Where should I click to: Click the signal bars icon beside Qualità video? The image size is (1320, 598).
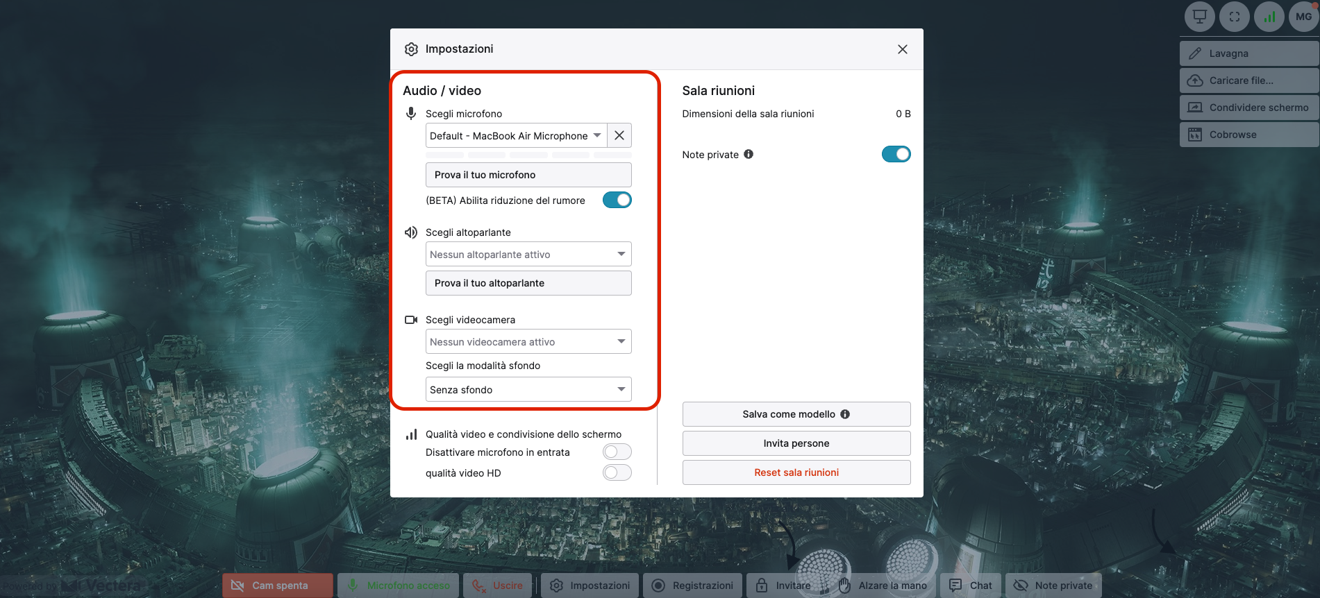(411, 434)
